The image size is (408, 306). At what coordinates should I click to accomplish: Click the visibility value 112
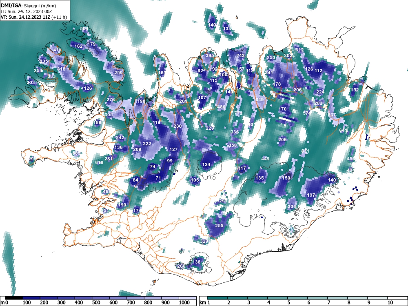[x=319, y=71]
